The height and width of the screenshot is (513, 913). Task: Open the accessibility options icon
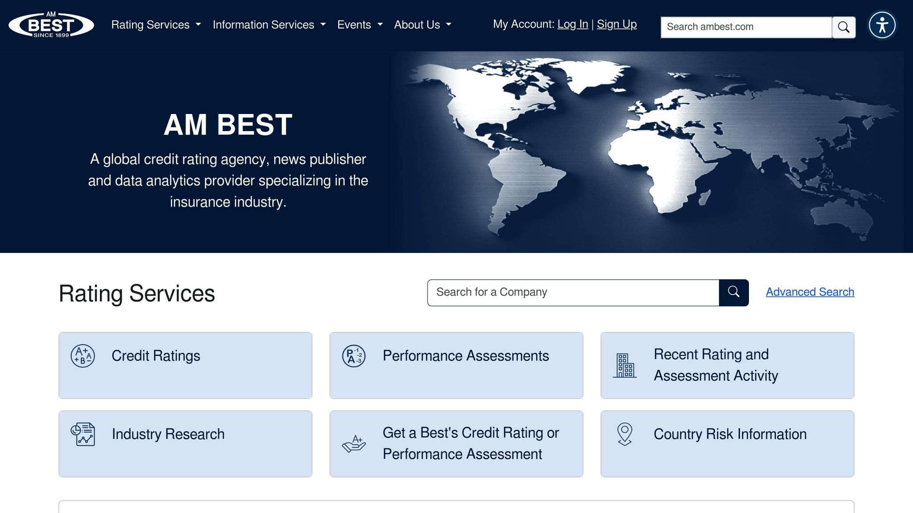pyautogui.click(x=882, y=25)
